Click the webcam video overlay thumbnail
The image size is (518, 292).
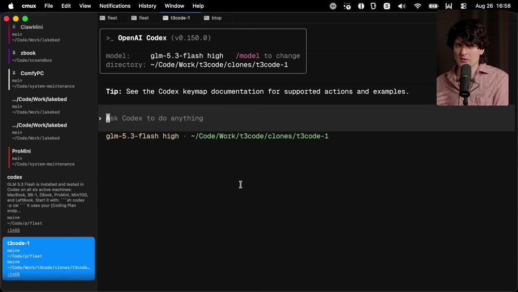tap(472, 58)
